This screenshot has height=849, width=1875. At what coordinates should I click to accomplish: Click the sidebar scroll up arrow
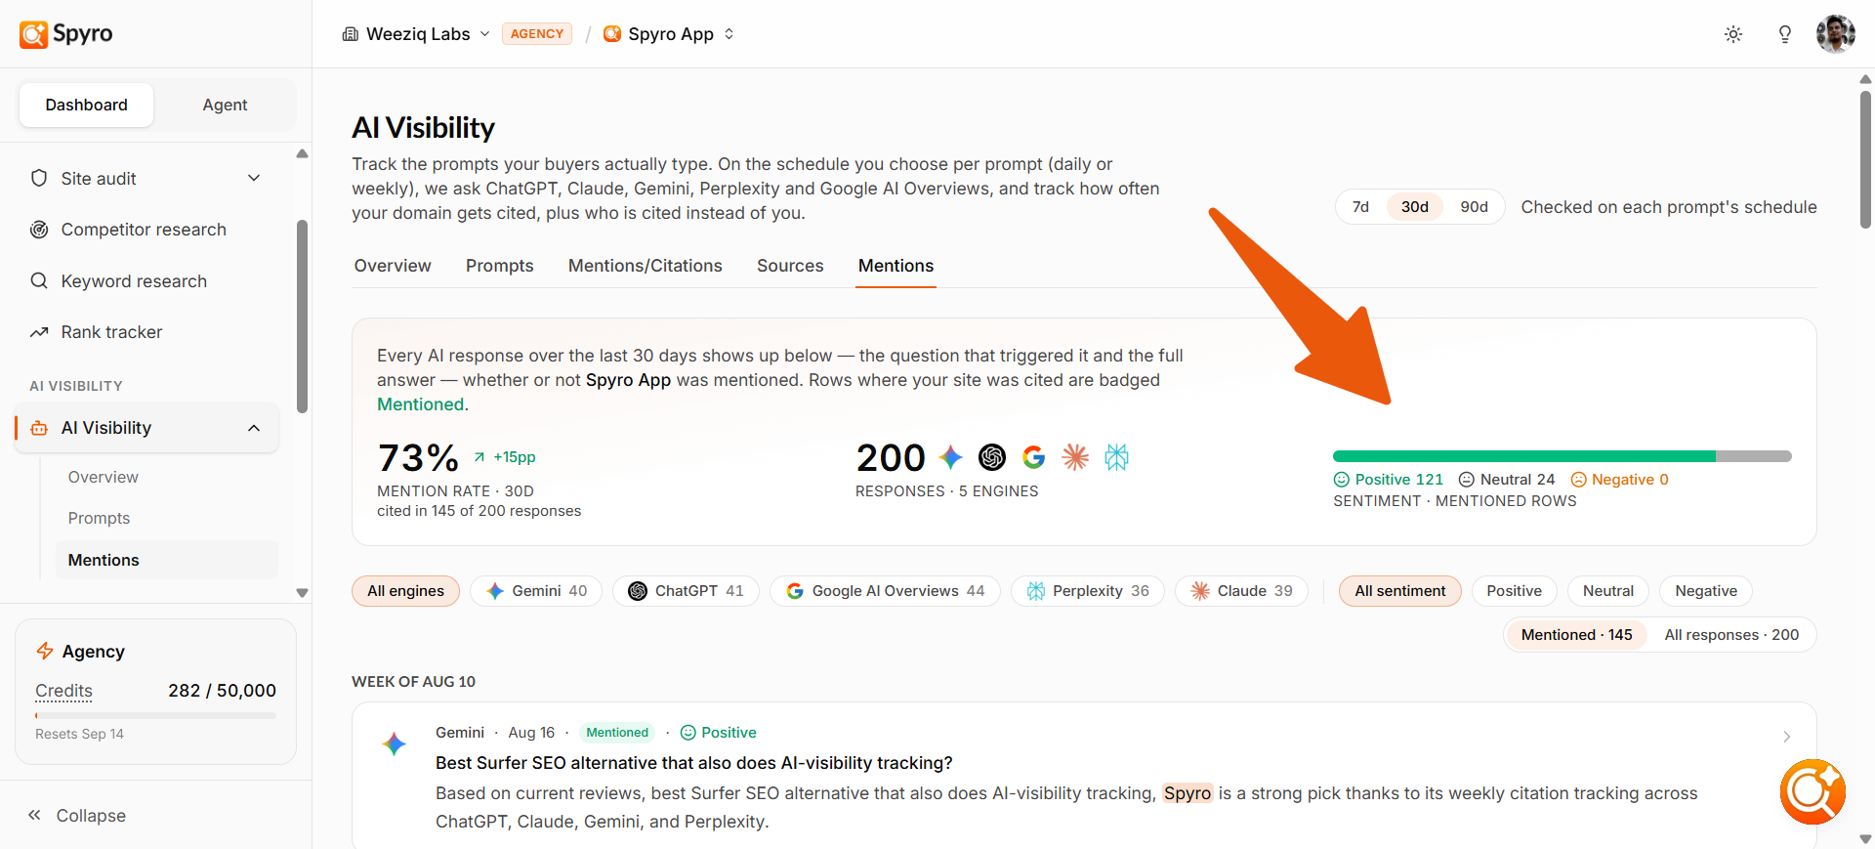click(x=302, y=153)
